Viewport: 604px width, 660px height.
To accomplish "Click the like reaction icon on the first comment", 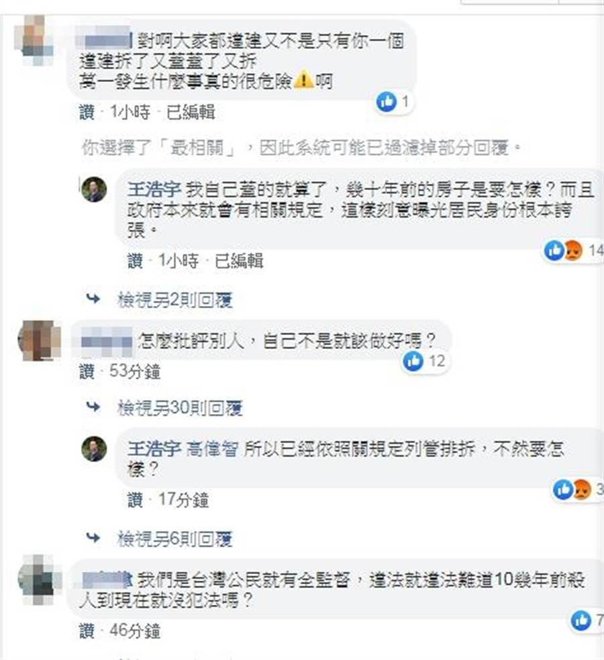I will [x=387, y=102].
